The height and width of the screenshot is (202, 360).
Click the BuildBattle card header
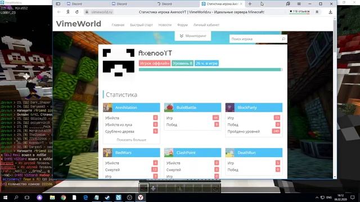(x=192, y=107)
